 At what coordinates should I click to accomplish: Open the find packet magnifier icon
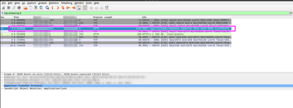pyautogui.click(x=47, y=8)
